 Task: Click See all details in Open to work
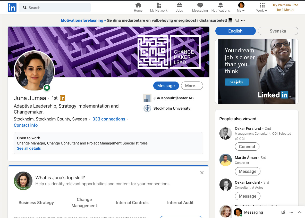(29, 148)
